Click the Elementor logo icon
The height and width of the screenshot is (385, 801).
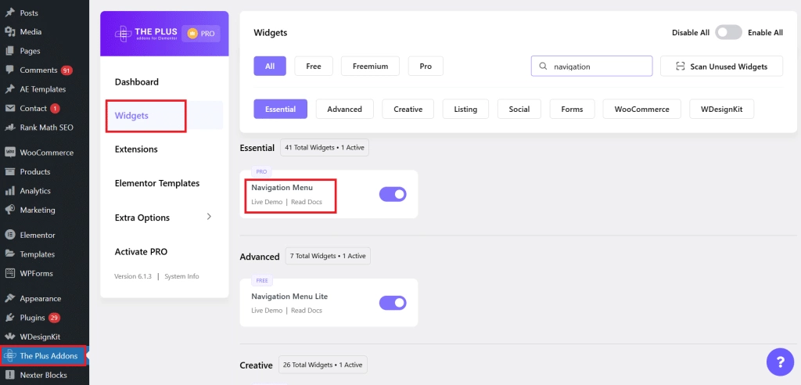[x=9, y=236]
